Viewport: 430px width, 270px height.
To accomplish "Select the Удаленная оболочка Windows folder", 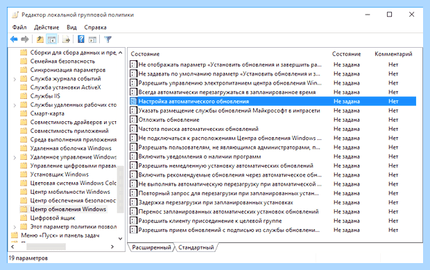I will tap(71, 148).
